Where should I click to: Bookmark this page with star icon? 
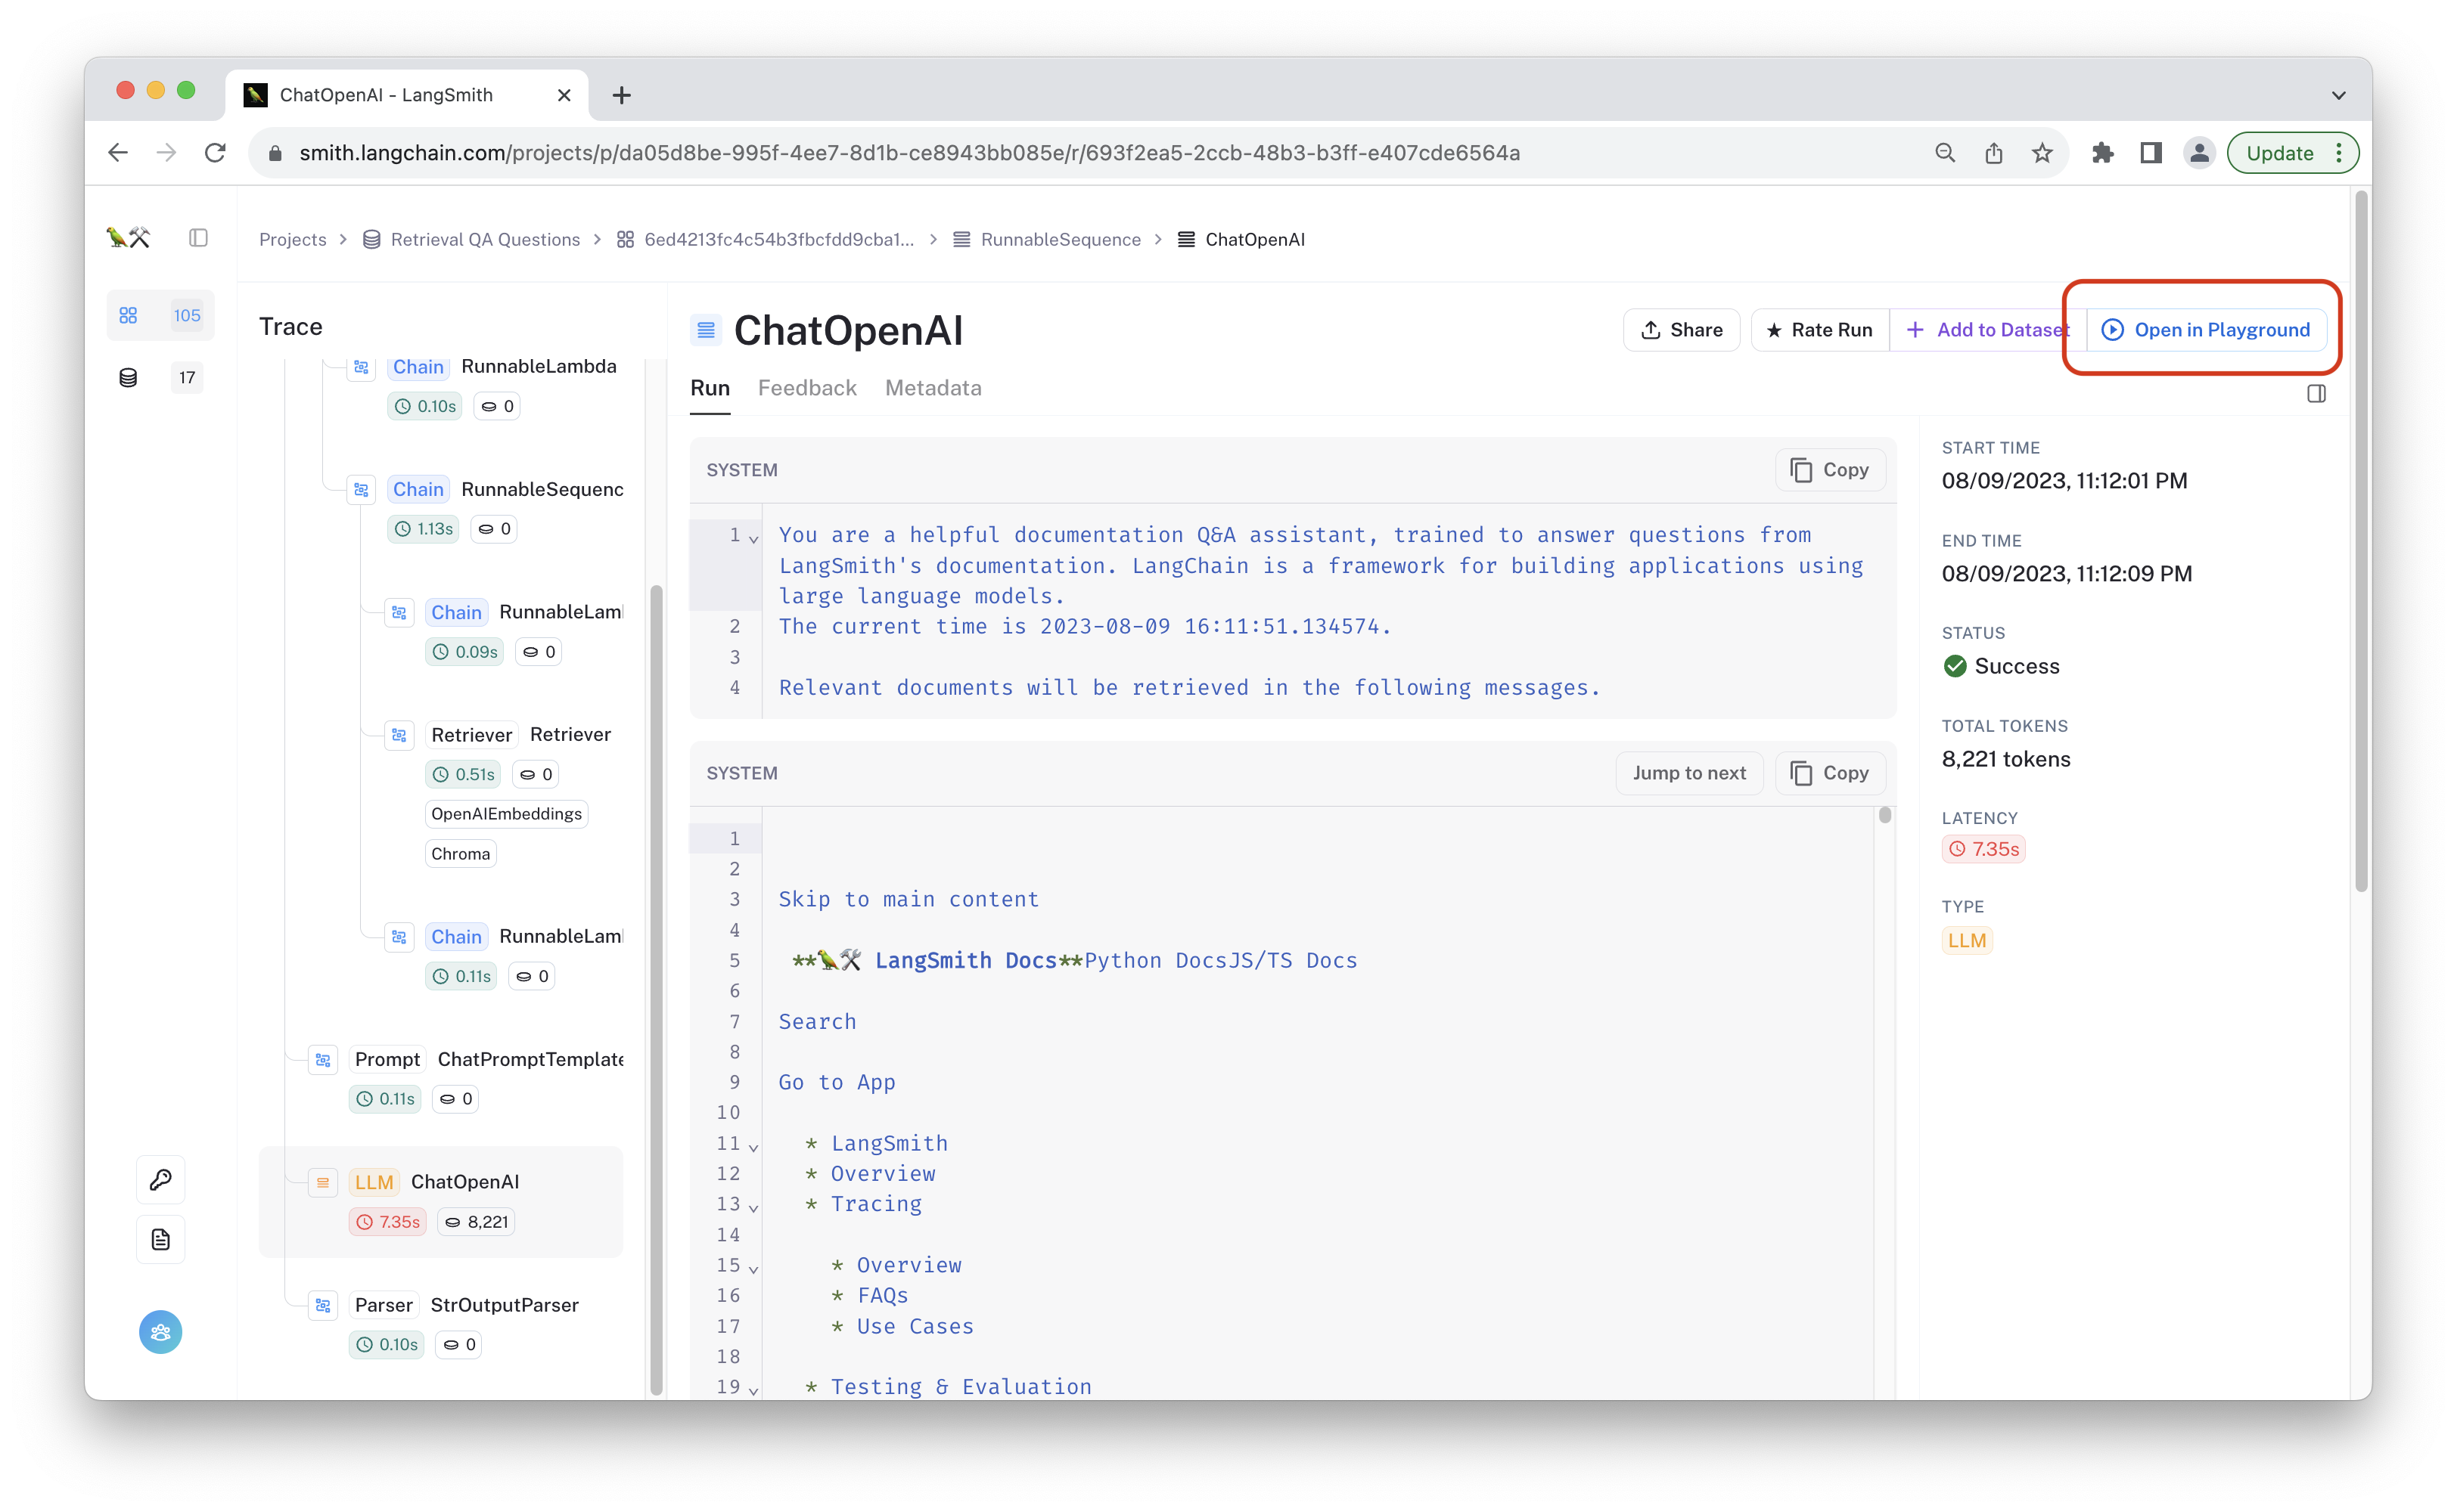2042,153
